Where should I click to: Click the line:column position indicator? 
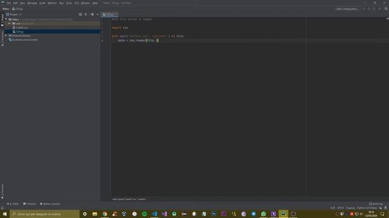click(332, 208)
